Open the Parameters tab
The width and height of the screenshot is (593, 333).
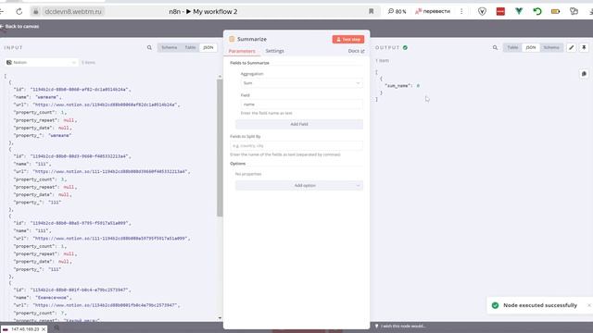click(242, 51)
